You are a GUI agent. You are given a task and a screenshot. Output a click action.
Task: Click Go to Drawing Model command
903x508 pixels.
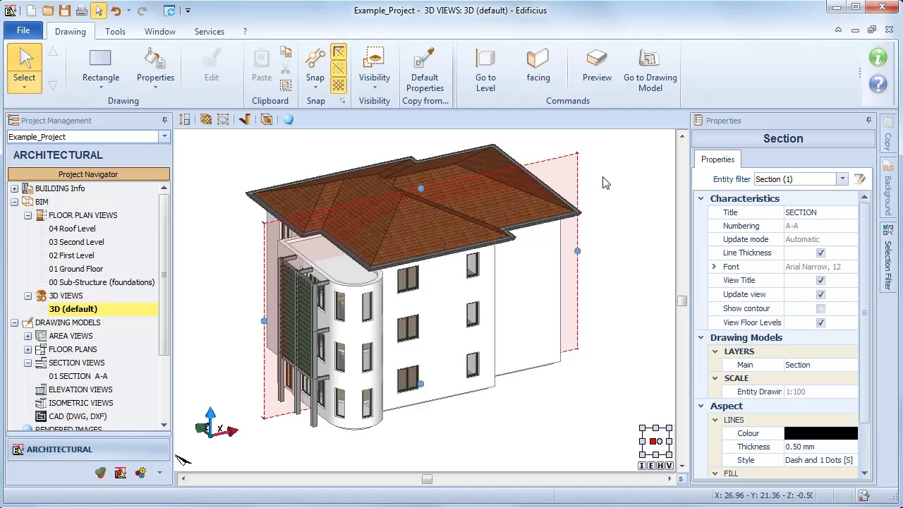tap(650, 71)
